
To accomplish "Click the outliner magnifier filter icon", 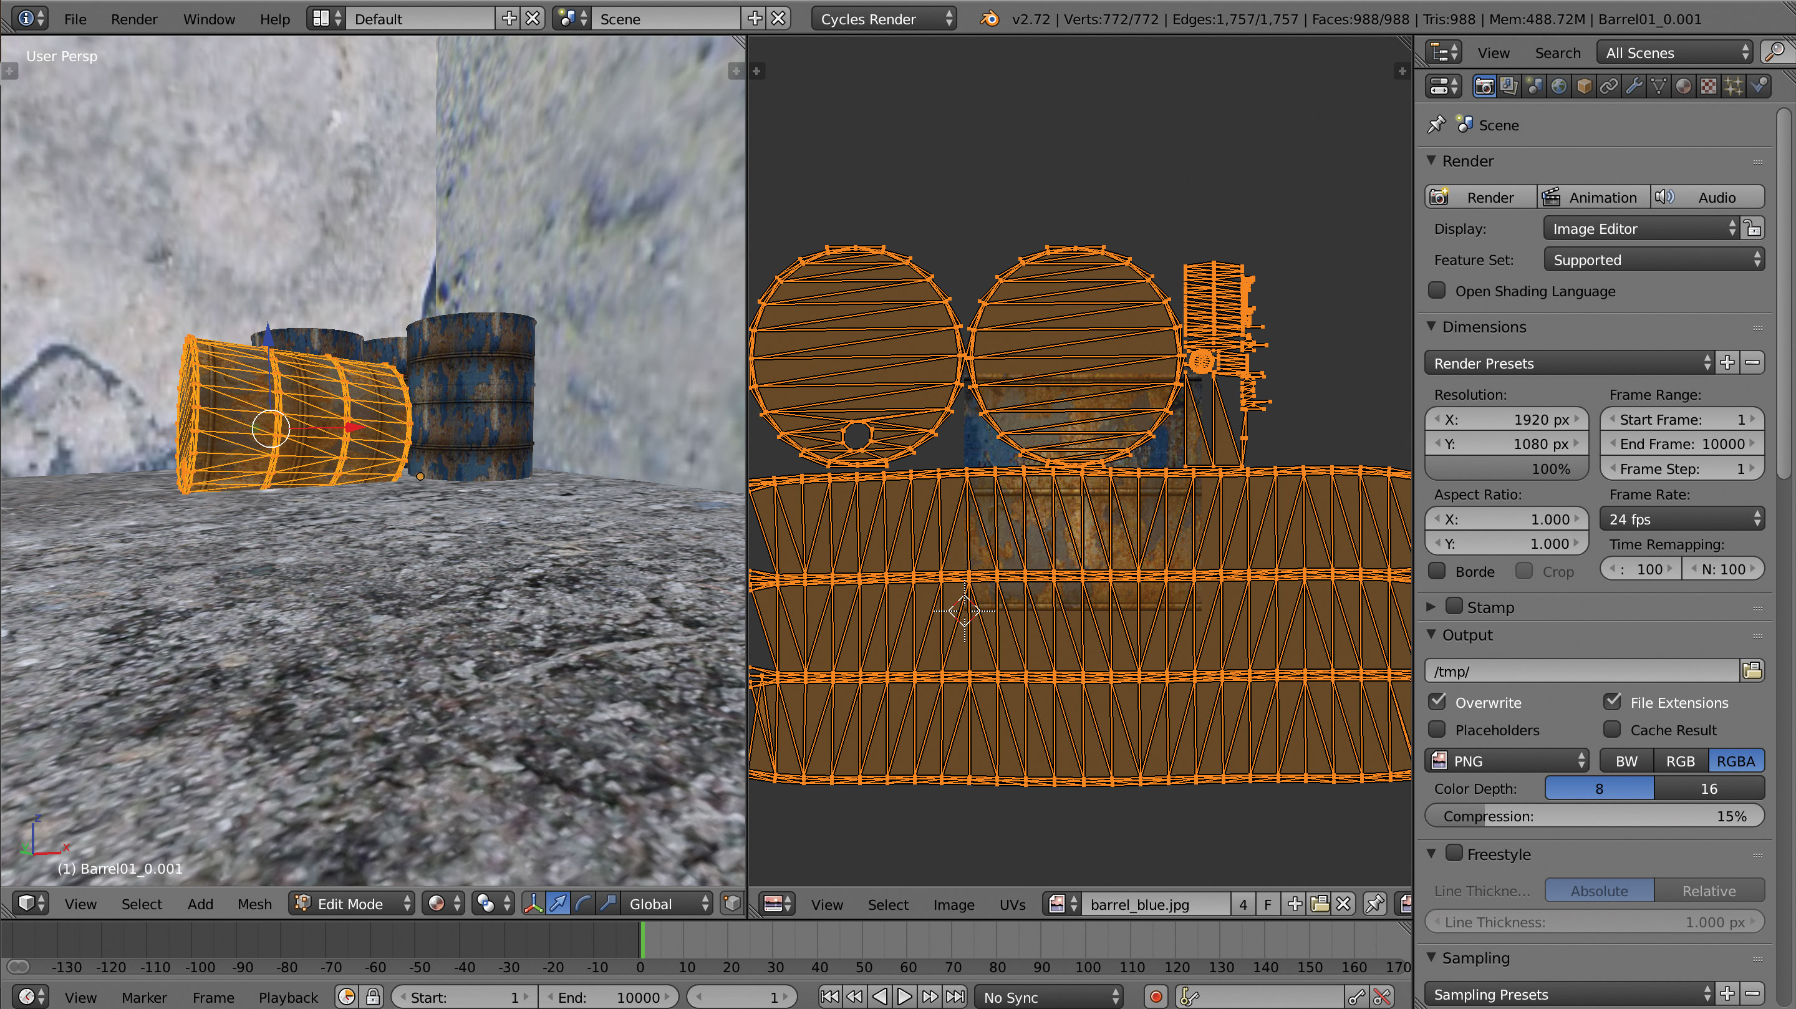I will pos(1776,52).
